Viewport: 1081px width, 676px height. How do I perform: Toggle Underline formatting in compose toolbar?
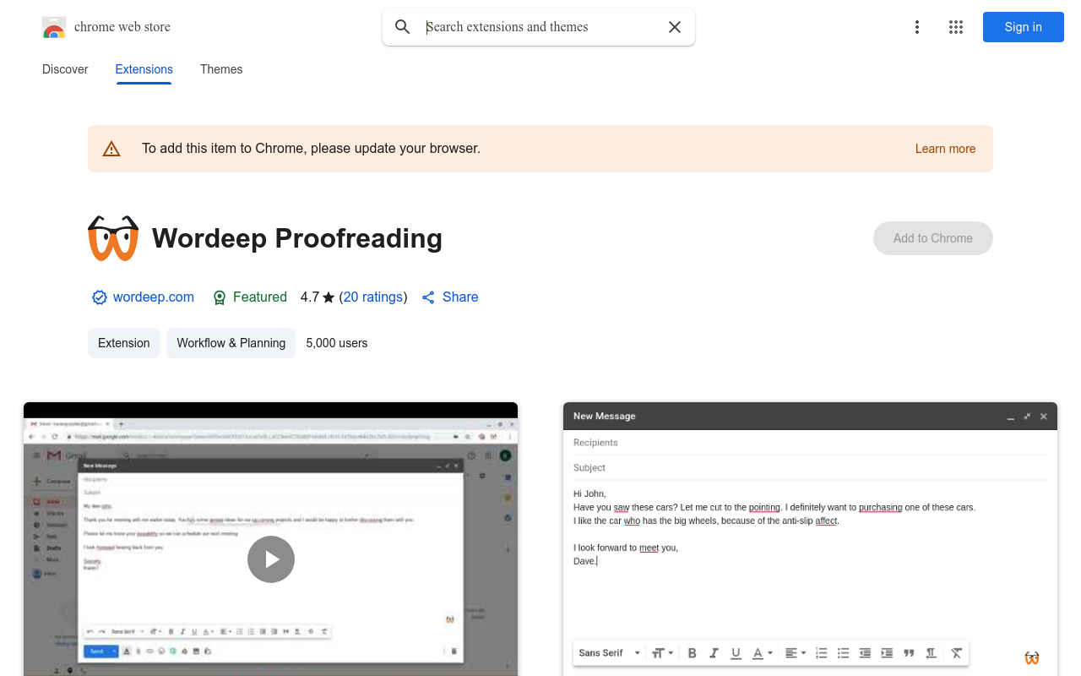click(736, 653)
